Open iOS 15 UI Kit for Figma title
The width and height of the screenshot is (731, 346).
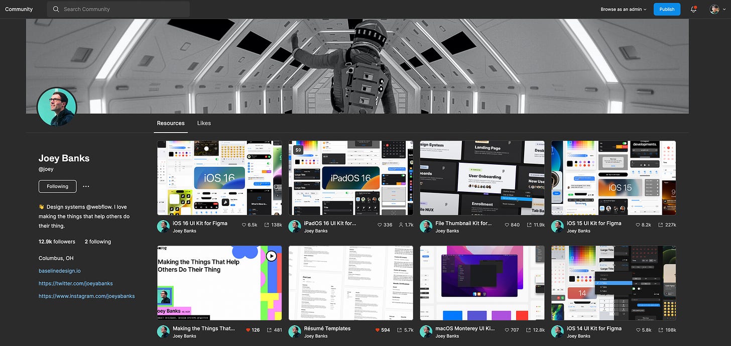click(x=594, y=223)
